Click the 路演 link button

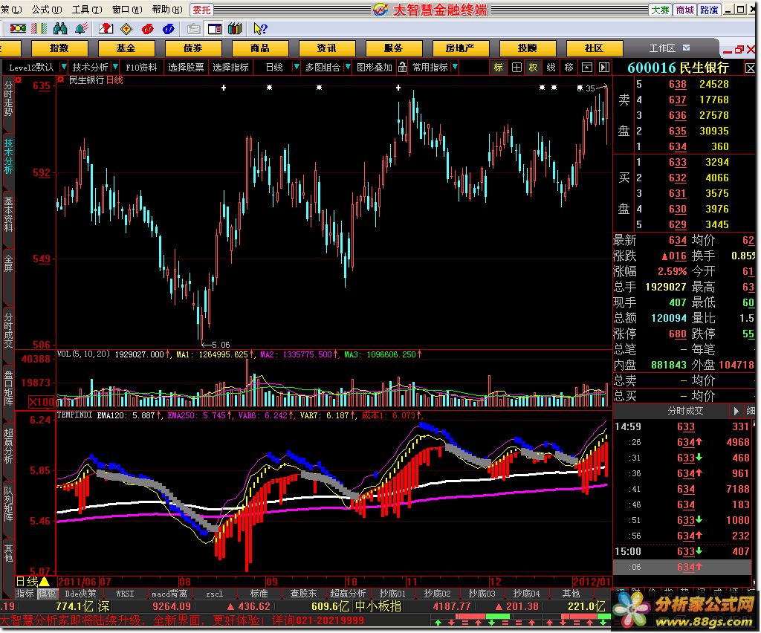(709, 10)
